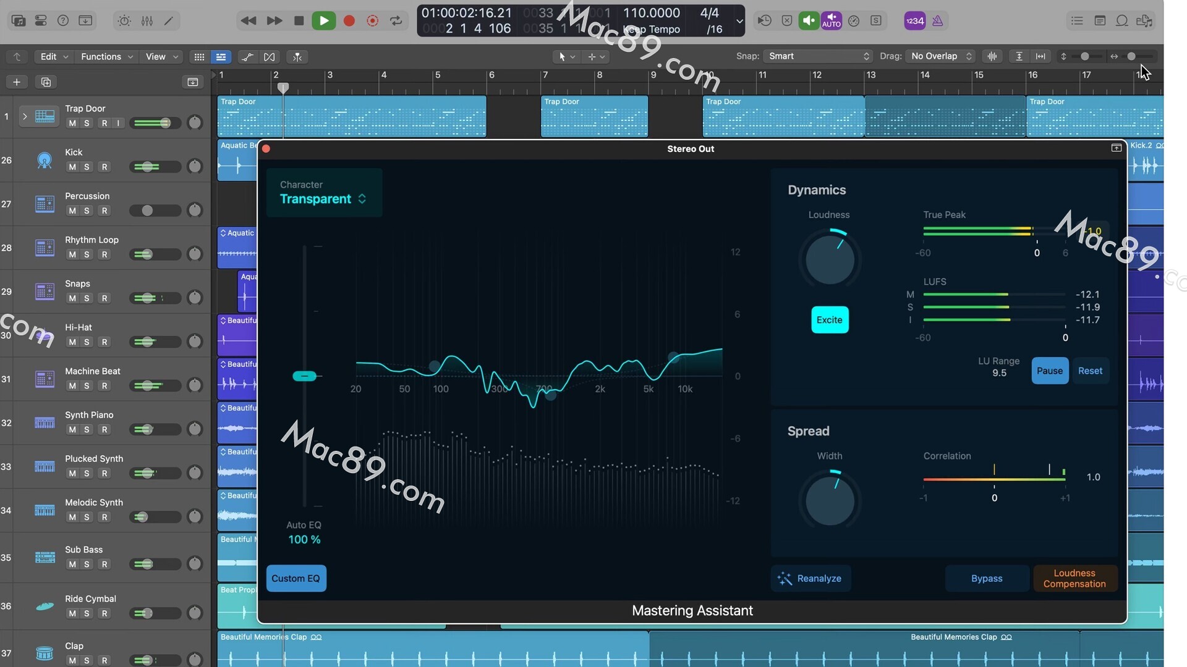Toggle Cycle mode in transport

point(396,21)
